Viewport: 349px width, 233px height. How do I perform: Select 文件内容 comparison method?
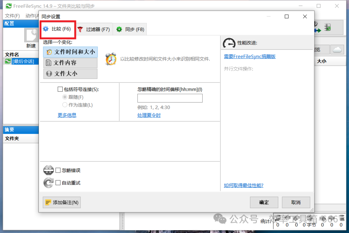pos(70,63)
